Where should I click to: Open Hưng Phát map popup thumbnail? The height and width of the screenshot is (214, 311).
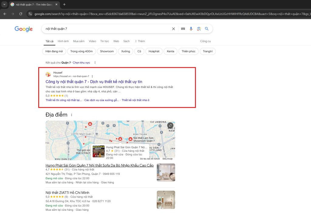(99, 152)
